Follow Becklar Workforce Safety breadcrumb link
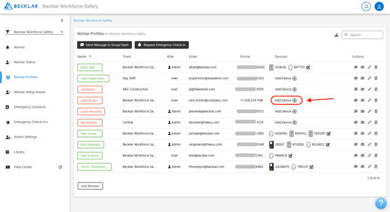This screenshot has height=212, width=390. pos(93,20)
